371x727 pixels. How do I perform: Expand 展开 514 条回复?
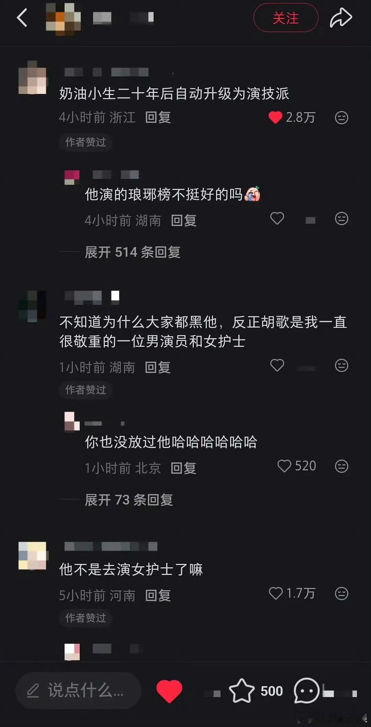point(133,252)
